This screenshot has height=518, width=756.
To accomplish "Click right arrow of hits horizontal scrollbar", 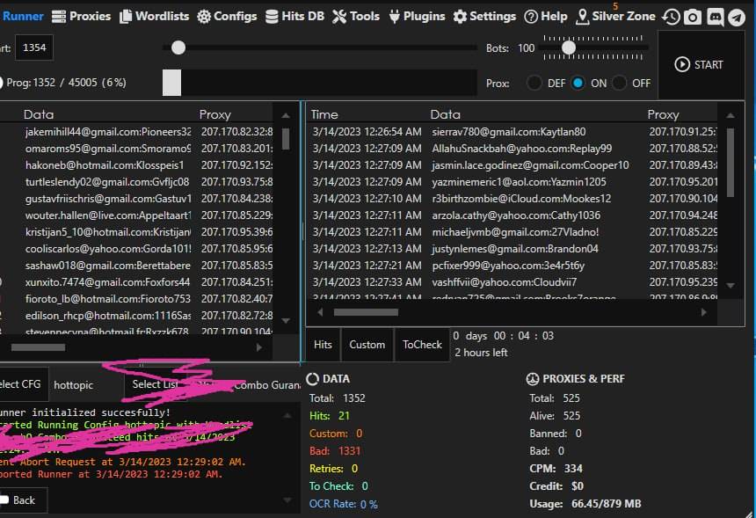I will [x=704, y=312].
